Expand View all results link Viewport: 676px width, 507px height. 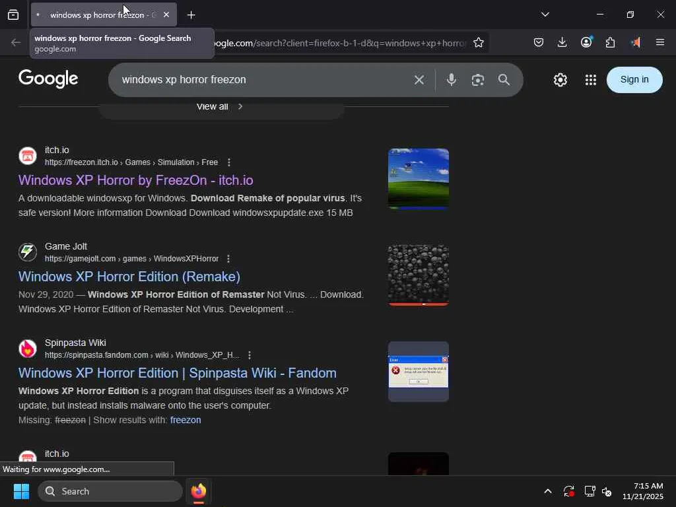point(220,106)
